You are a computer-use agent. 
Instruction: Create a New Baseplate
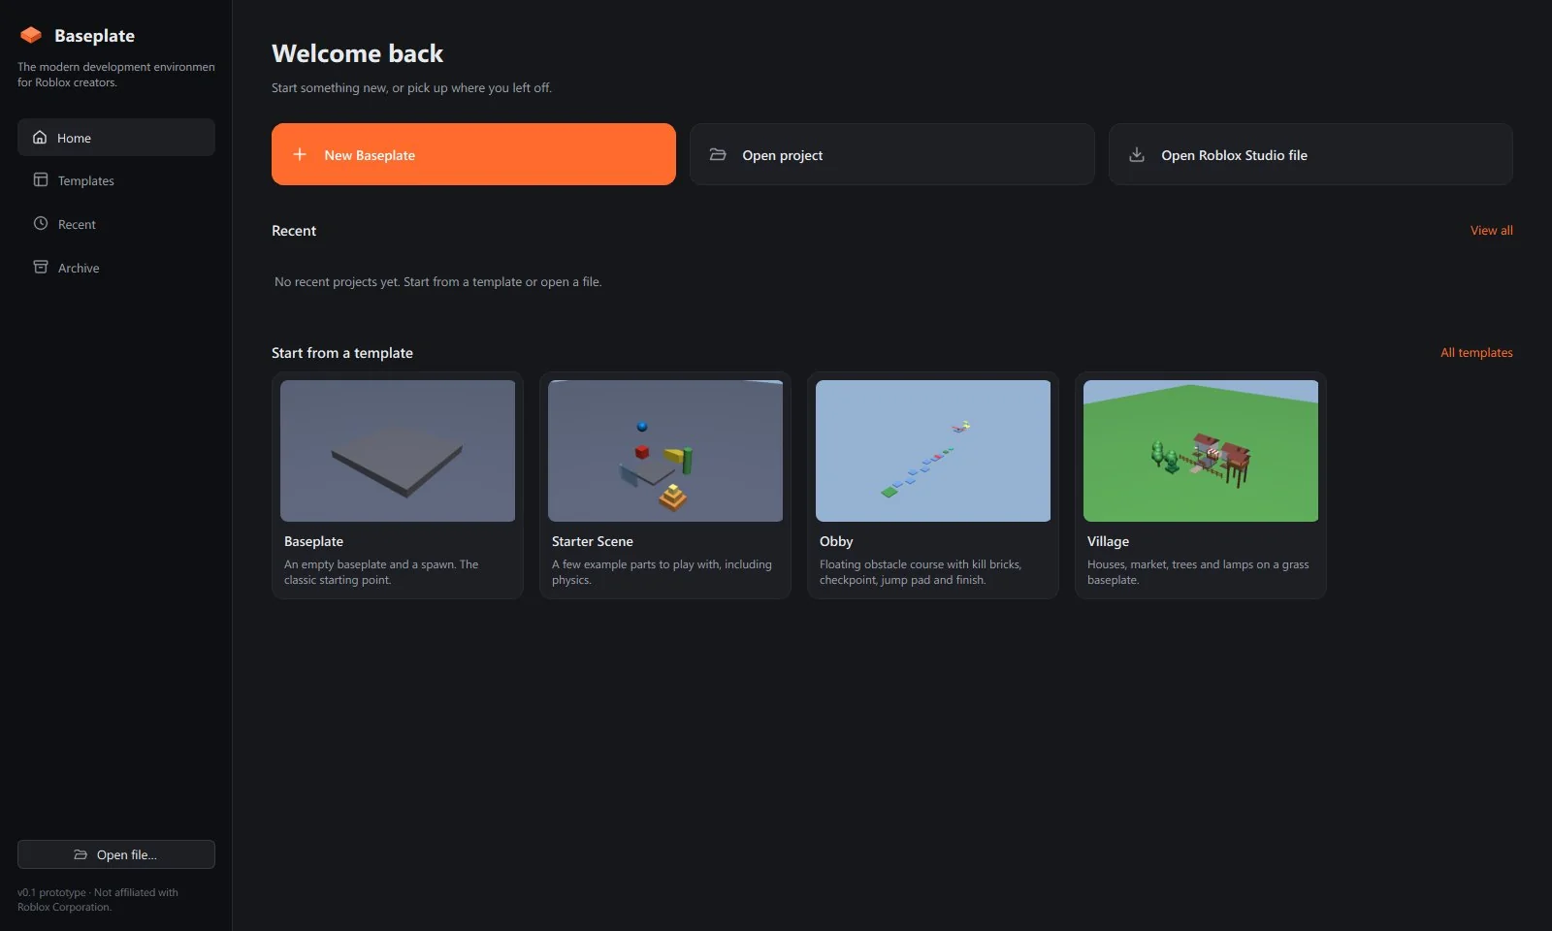(x=473, y=154)
